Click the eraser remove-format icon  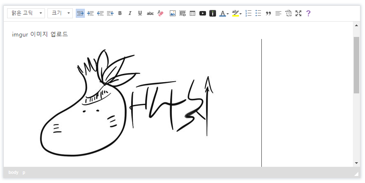161,13
